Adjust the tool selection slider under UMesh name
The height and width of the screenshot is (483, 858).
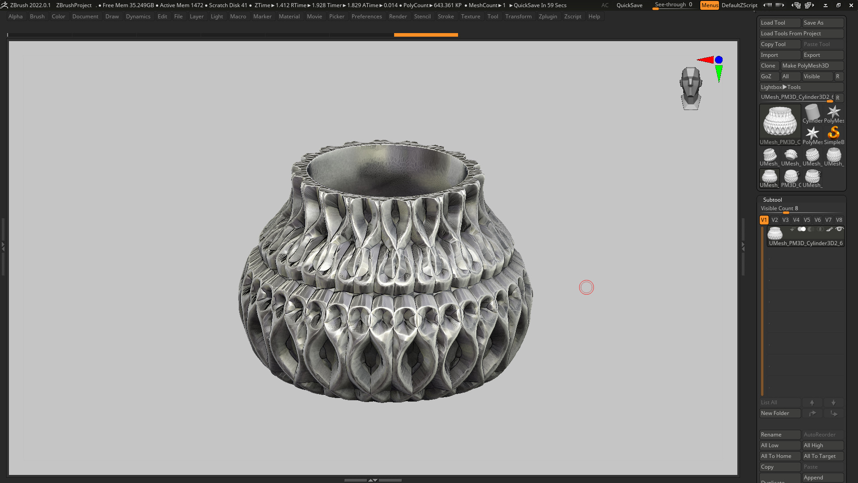[x=796, y=97]
